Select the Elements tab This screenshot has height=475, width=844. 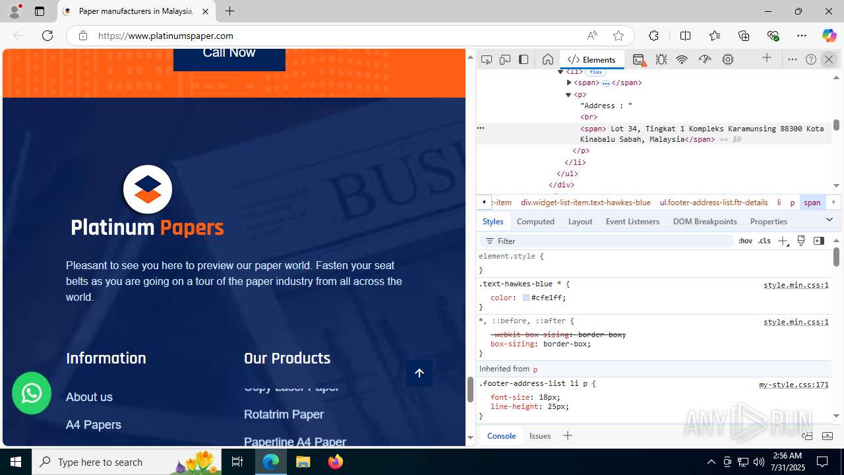coord(591,59)
